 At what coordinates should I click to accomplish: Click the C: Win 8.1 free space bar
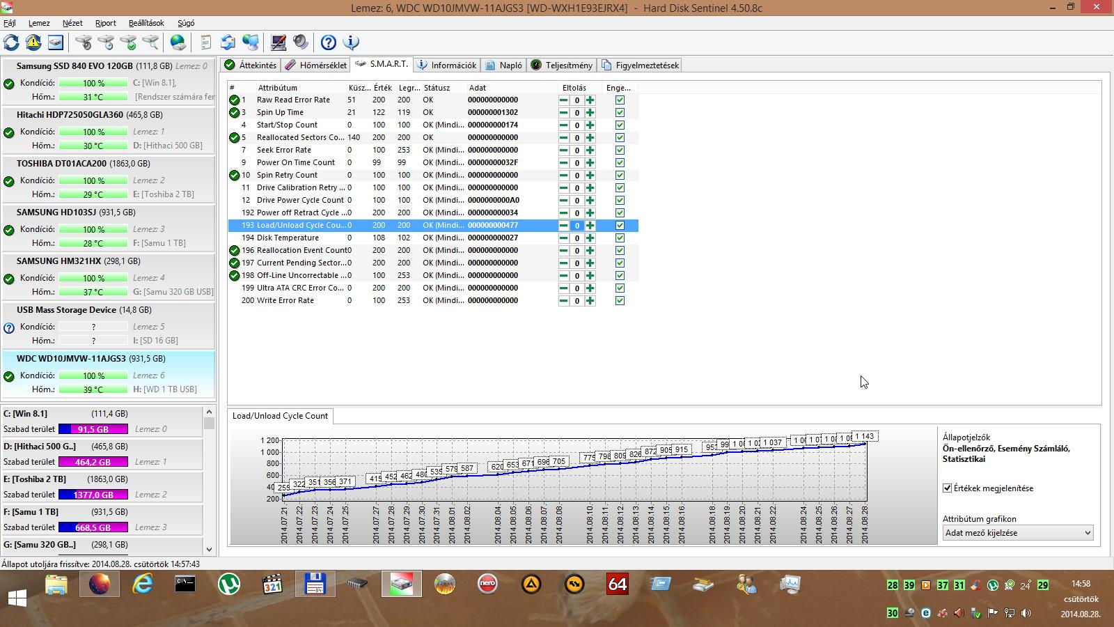[x=93, y=429]
